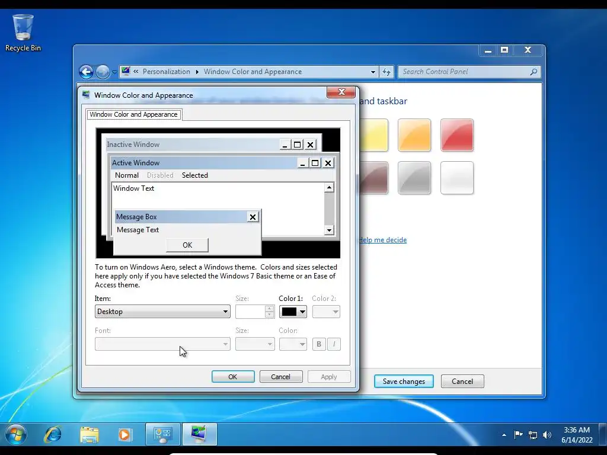607x455 pixels.
Task: Click the preview scrollbar up arrow
Action: (329, 188)
